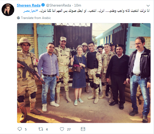Image resolution: width=154 pixels, height=134 pixels.
Task: Toggle retweet with the arrows icon
Action: pyautogui.click(x=41, y=129)
